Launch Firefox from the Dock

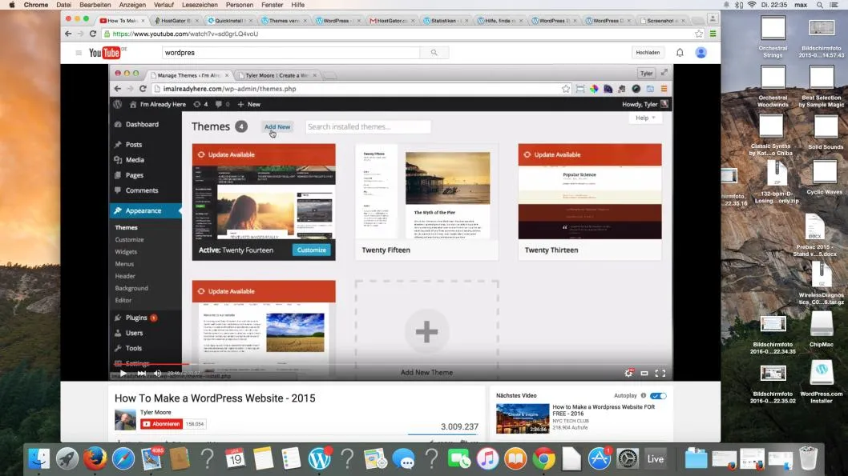click(x=95, y=459)
